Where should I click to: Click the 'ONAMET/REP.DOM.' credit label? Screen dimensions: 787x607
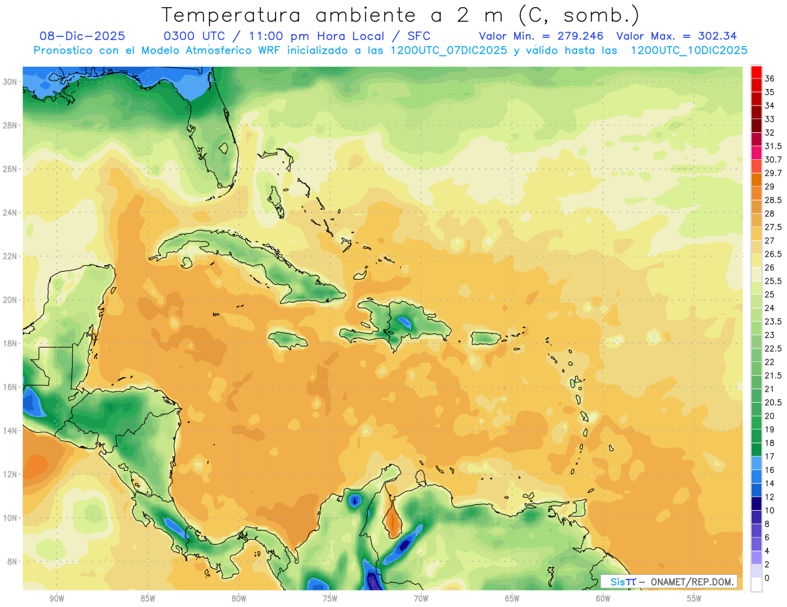click(693, 581)
